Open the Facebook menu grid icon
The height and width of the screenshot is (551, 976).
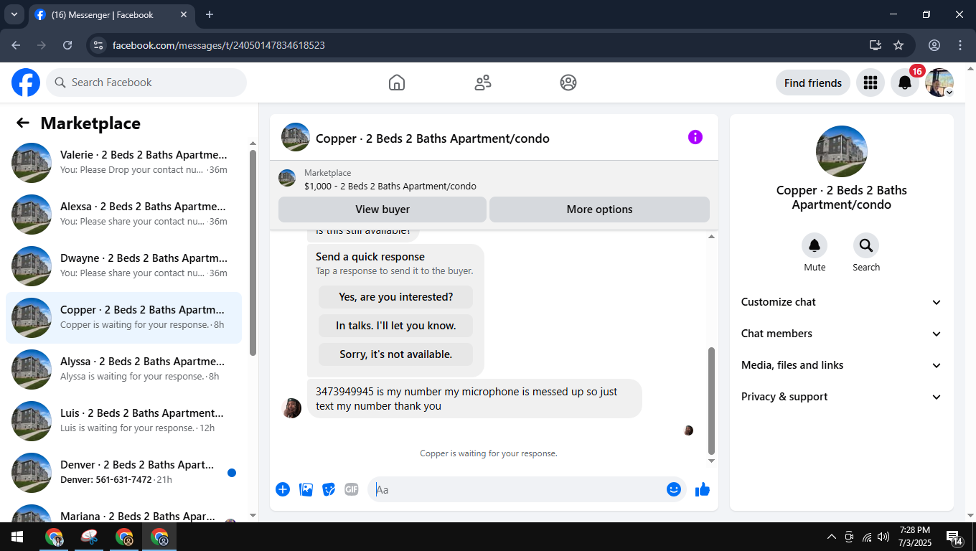pyautogui.click(x=871, y=83)
